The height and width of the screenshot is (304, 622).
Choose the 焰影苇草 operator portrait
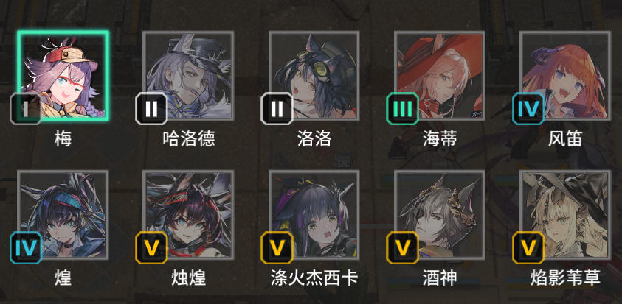(565, 215)
